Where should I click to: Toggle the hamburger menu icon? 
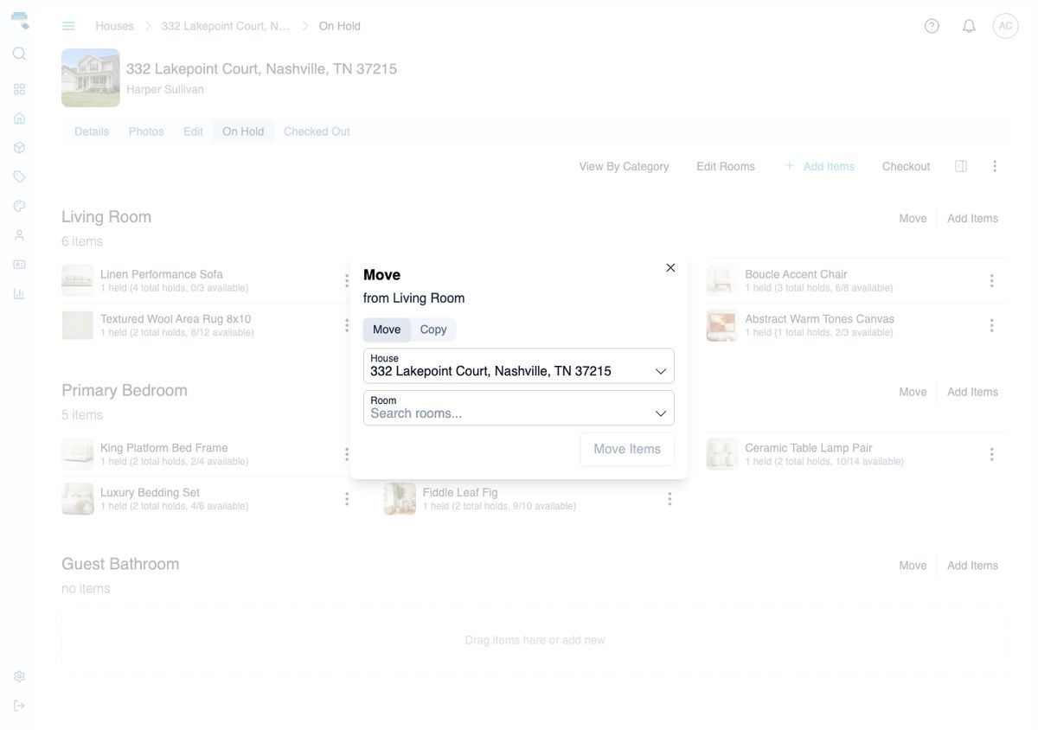tap(68, 26)
